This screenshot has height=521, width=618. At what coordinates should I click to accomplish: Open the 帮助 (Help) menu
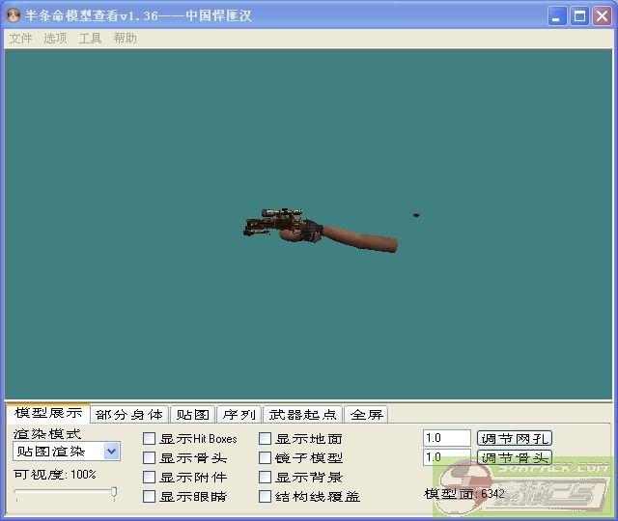pyautogui.click(x=125, y=39)
